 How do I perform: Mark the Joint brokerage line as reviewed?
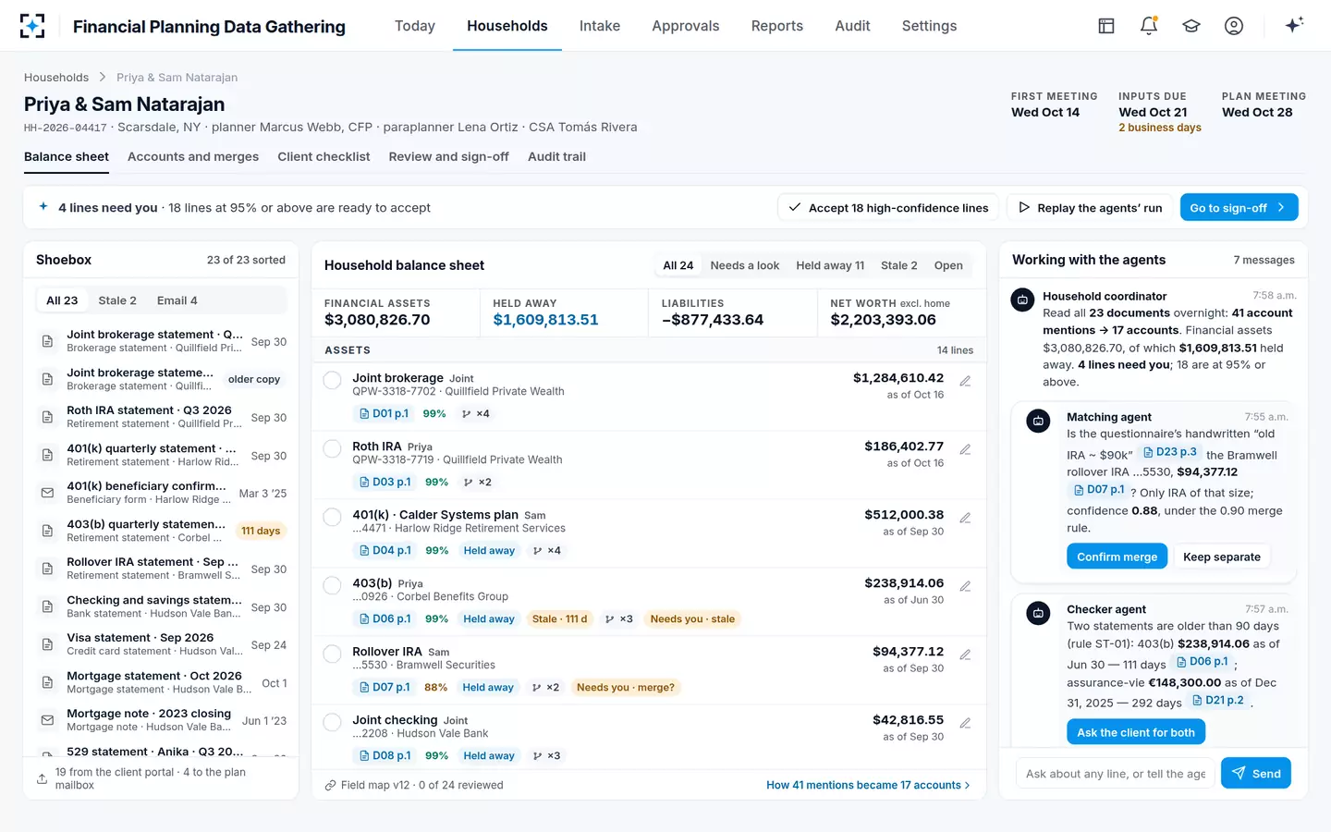333,381
